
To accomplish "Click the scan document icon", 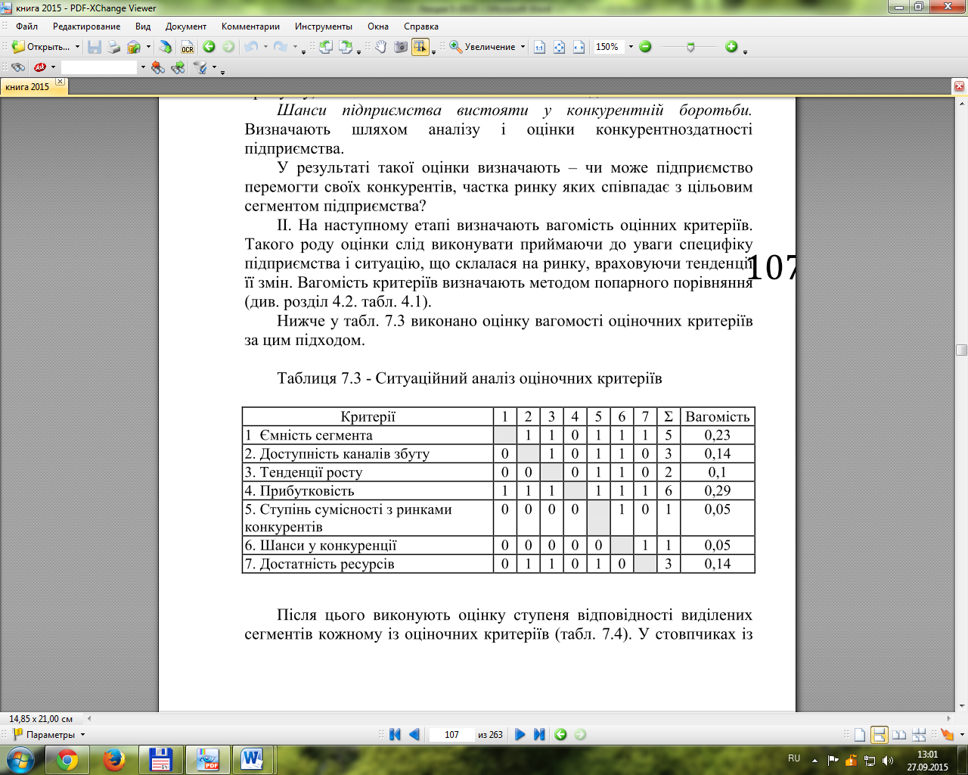I will coord(166,47).
